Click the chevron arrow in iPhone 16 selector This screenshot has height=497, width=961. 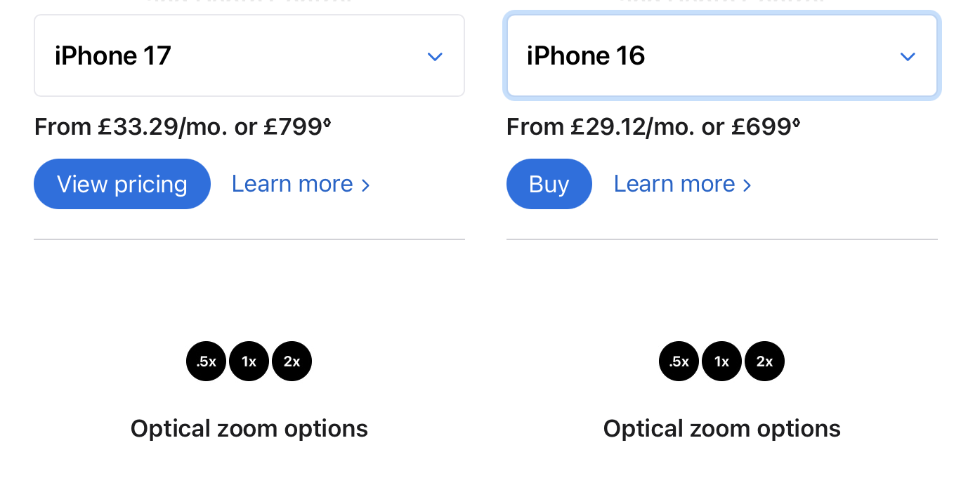coord(908,56)
